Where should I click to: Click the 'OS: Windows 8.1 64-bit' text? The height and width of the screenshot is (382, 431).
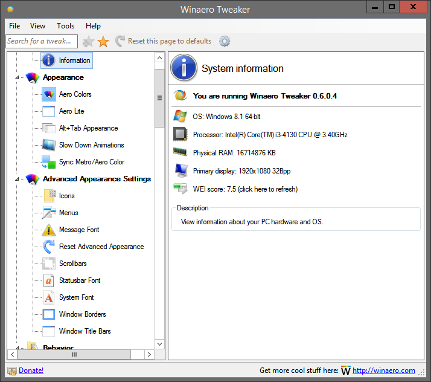pyautogui.click(x=226, y=117)
